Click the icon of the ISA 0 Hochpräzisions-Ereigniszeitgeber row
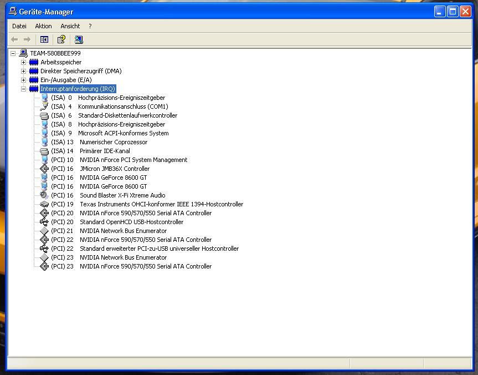Image resolution: width=478 pixels, height=375 pixels. [44, 98]
